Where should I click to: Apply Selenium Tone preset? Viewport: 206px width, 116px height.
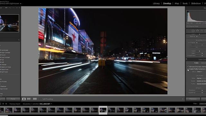(5, 67)
